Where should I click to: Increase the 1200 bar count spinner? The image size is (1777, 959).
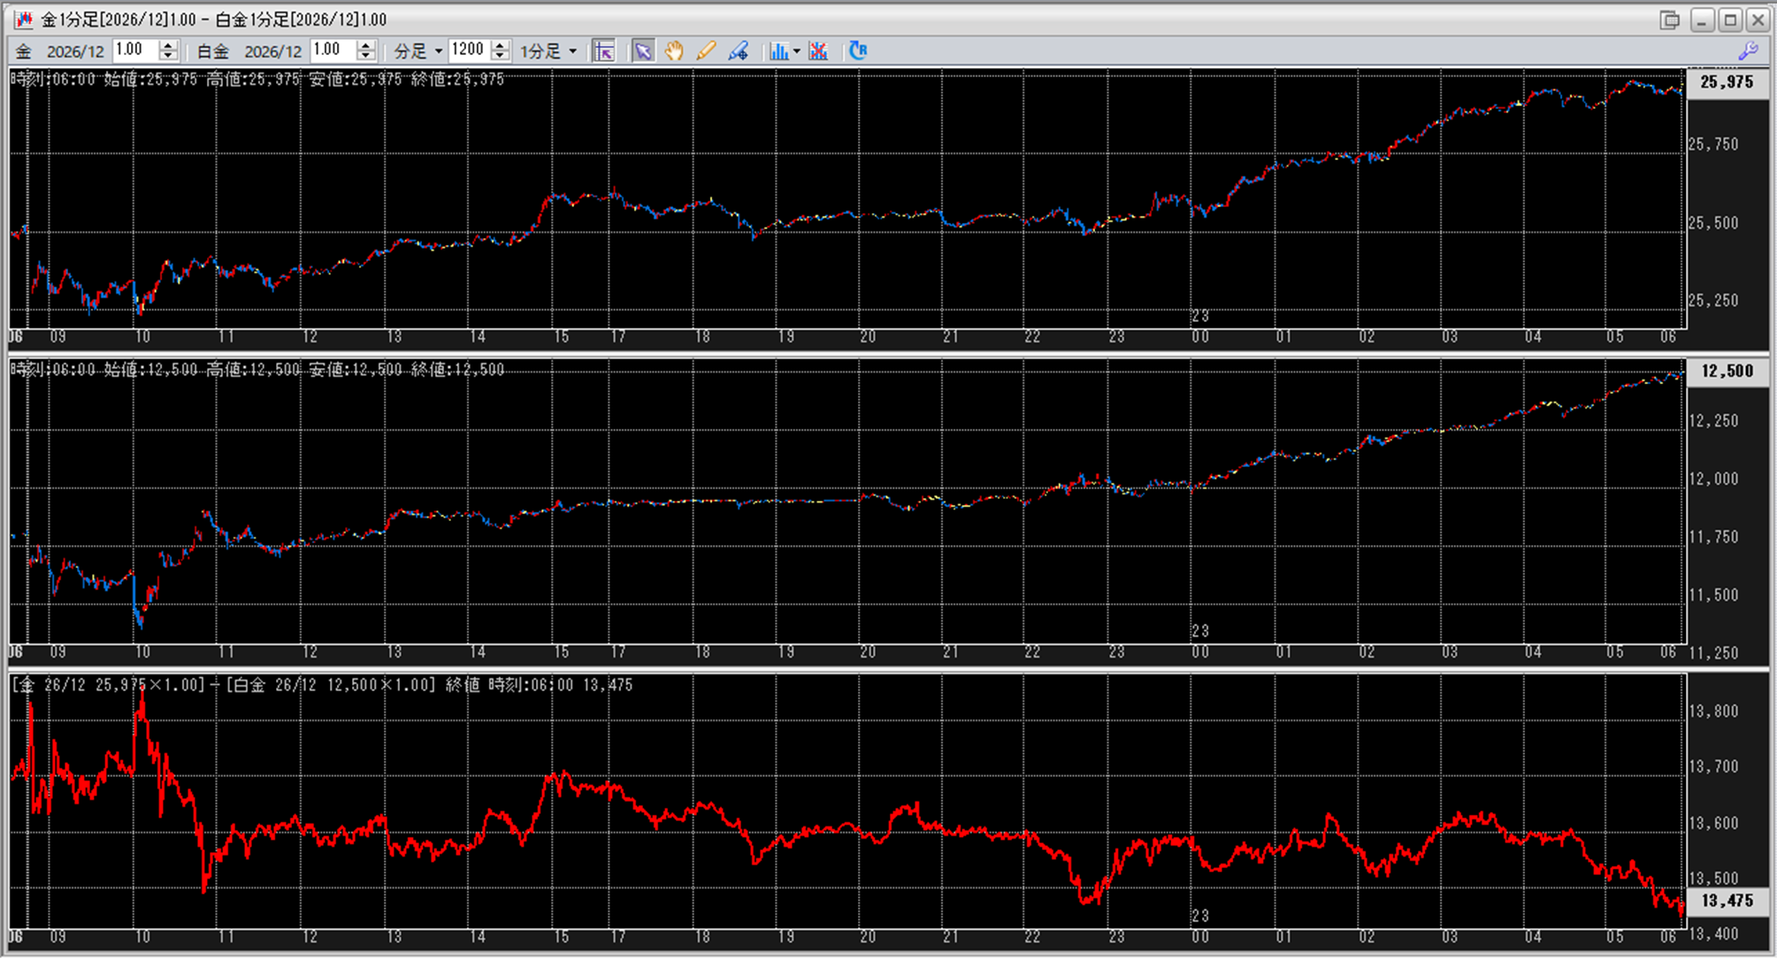coord(501,45)
